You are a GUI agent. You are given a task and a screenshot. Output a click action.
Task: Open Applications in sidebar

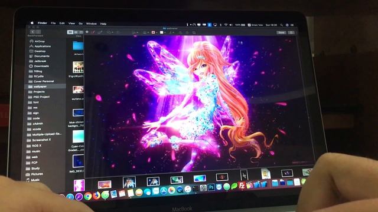[x=40, y=46]
